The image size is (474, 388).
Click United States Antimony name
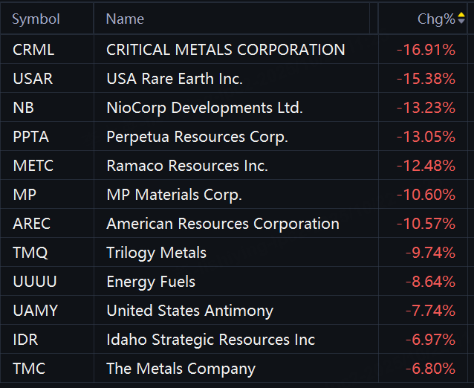(x=189, y=311)
